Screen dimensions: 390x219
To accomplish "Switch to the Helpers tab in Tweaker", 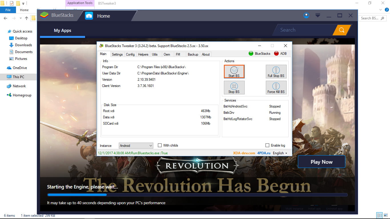I will point(143,54).
